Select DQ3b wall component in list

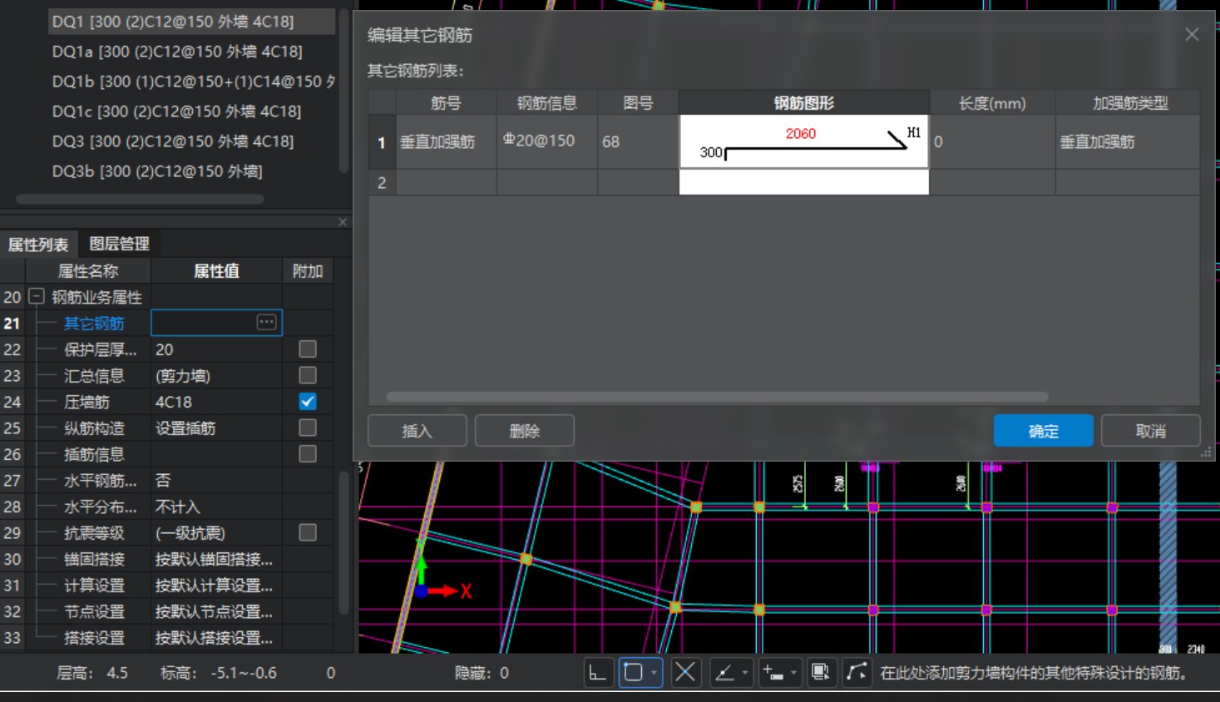click(157, 171)
